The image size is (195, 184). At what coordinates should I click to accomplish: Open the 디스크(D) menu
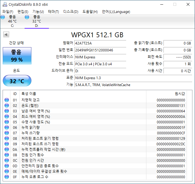point(71,12)
